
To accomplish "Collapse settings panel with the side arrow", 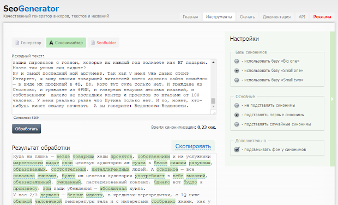I will pyautogui.click(x=332, y=99).
